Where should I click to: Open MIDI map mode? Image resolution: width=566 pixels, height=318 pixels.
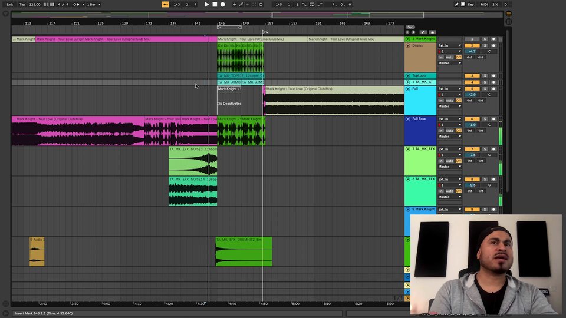(x=484, y=4)
